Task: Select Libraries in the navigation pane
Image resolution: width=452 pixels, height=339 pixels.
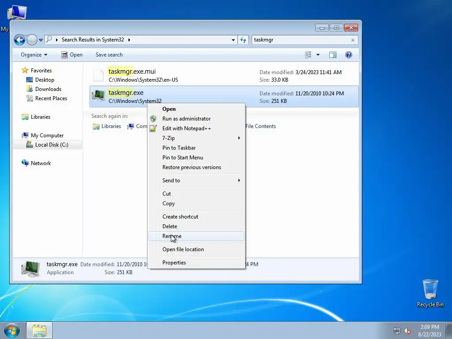Action: point(40,117)
